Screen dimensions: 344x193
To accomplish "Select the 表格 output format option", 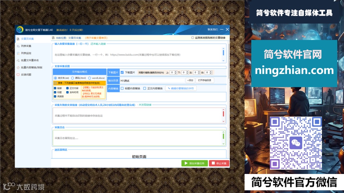I will click(55, 83).
